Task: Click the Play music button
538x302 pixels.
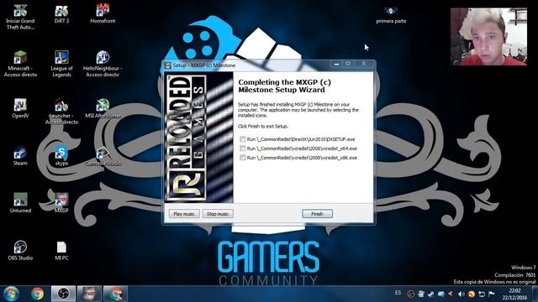Action: (x=184, y=214)
